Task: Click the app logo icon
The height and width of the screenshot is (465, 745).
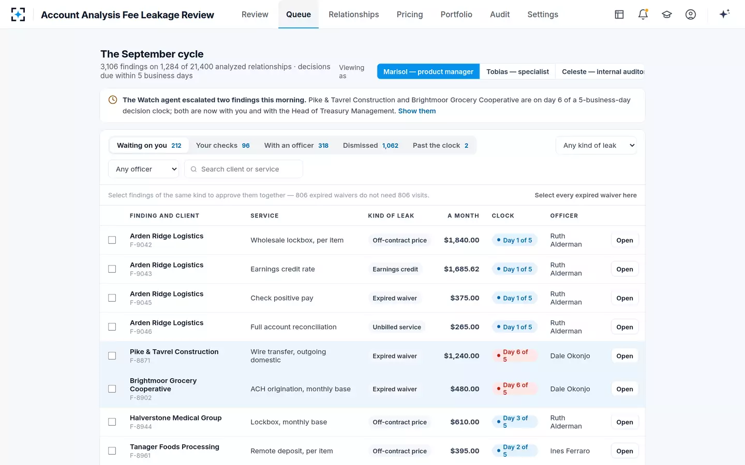Action: [18, 14]
